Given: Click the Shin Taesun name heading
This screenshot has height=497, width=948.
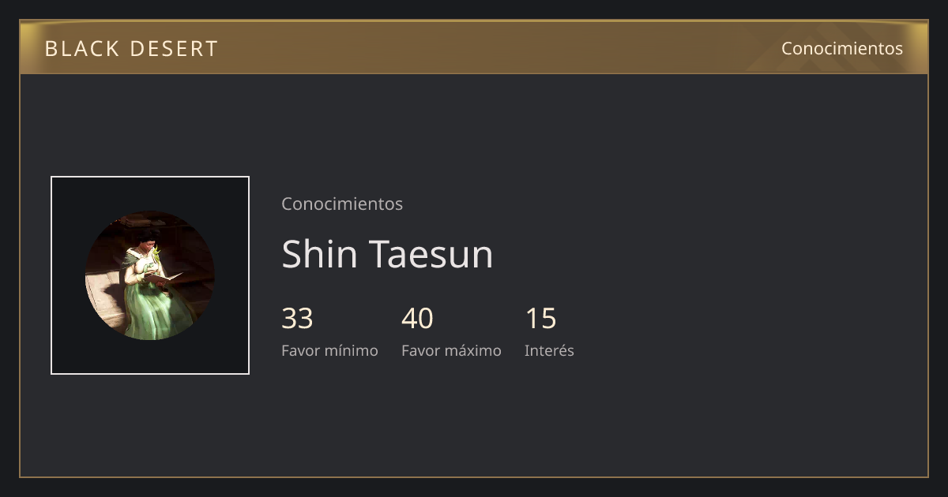Looking at the screenshot, I should pos(387,254).
